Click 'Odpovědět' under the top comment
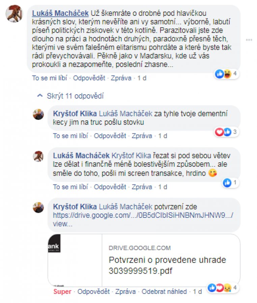The height and width of the screenshot is (303, 257). pyautogui.click(x=89, y=78)
